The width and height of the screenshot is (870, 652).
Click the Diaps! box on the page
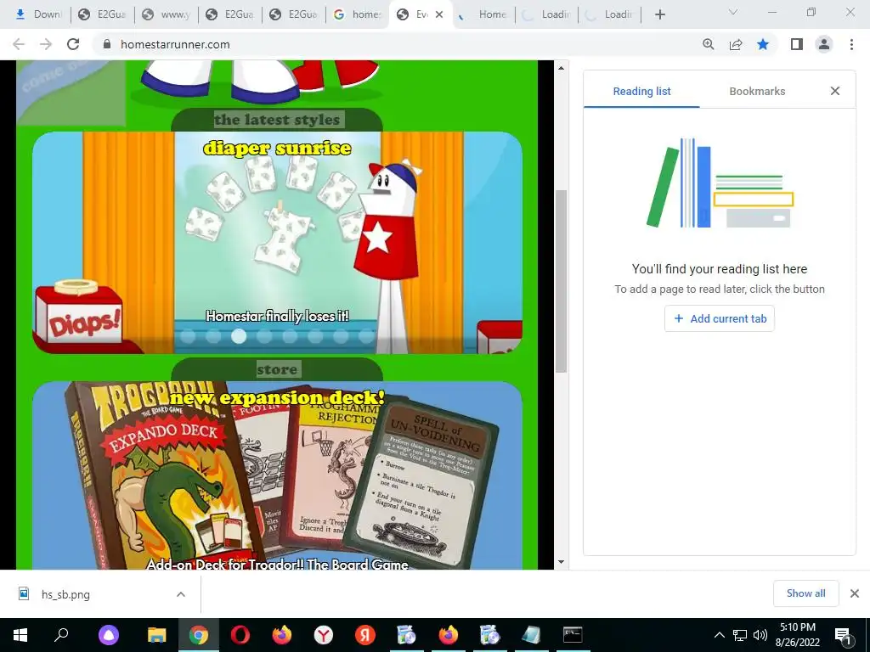point(79,313)
